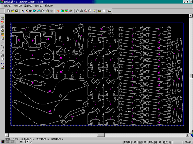Viewport: 193px width, 144px height.
Task: Expand the 显示 menu
Action: click(28, 6)
